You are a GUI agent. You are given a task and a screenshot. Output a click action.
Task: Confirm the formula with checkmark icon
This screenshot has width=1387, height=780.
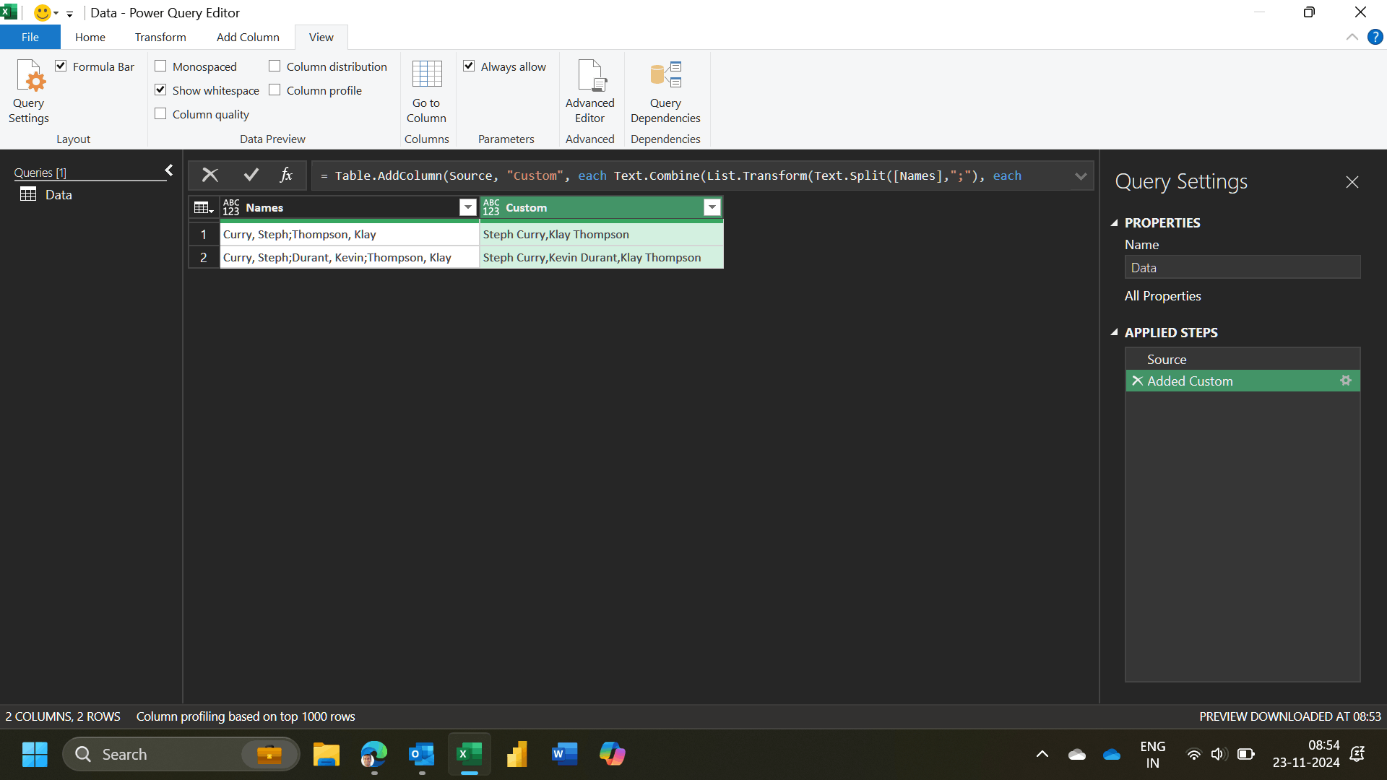coord(251,175)
